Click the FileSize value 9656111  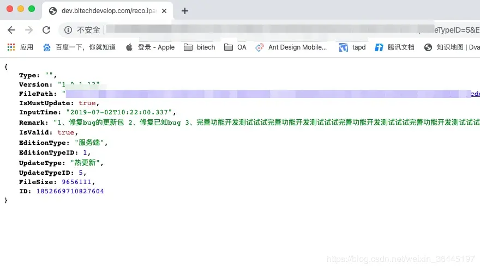[x=76, y=182]
